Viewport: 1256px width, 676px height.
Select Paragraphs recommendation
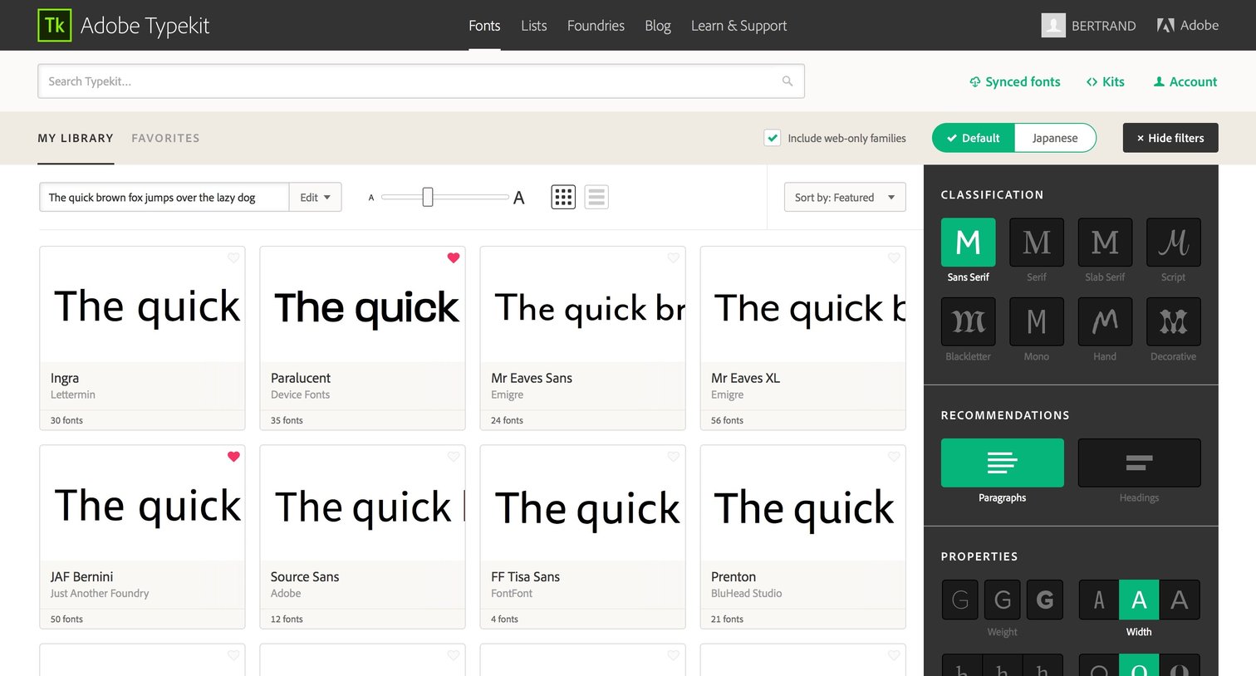(x=1003, y=463)
